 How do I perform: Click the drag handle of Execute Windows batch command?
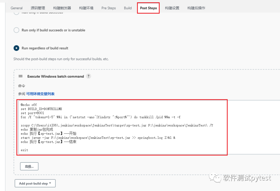[x=20, y=76]
